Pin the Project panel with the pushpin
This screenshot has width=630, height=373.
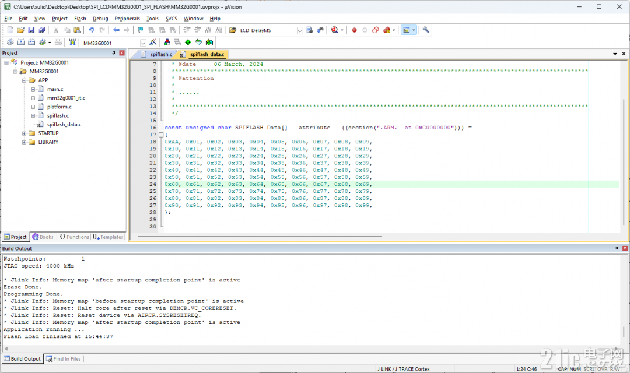pos(114,53)
